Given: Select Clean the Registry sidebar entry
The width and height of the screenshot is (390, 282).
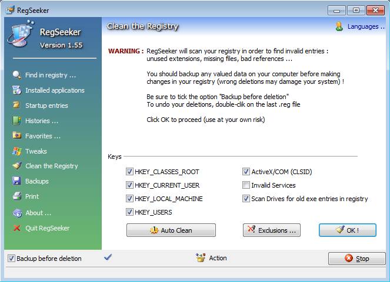Looking at the screenshot, I should 52,166.
